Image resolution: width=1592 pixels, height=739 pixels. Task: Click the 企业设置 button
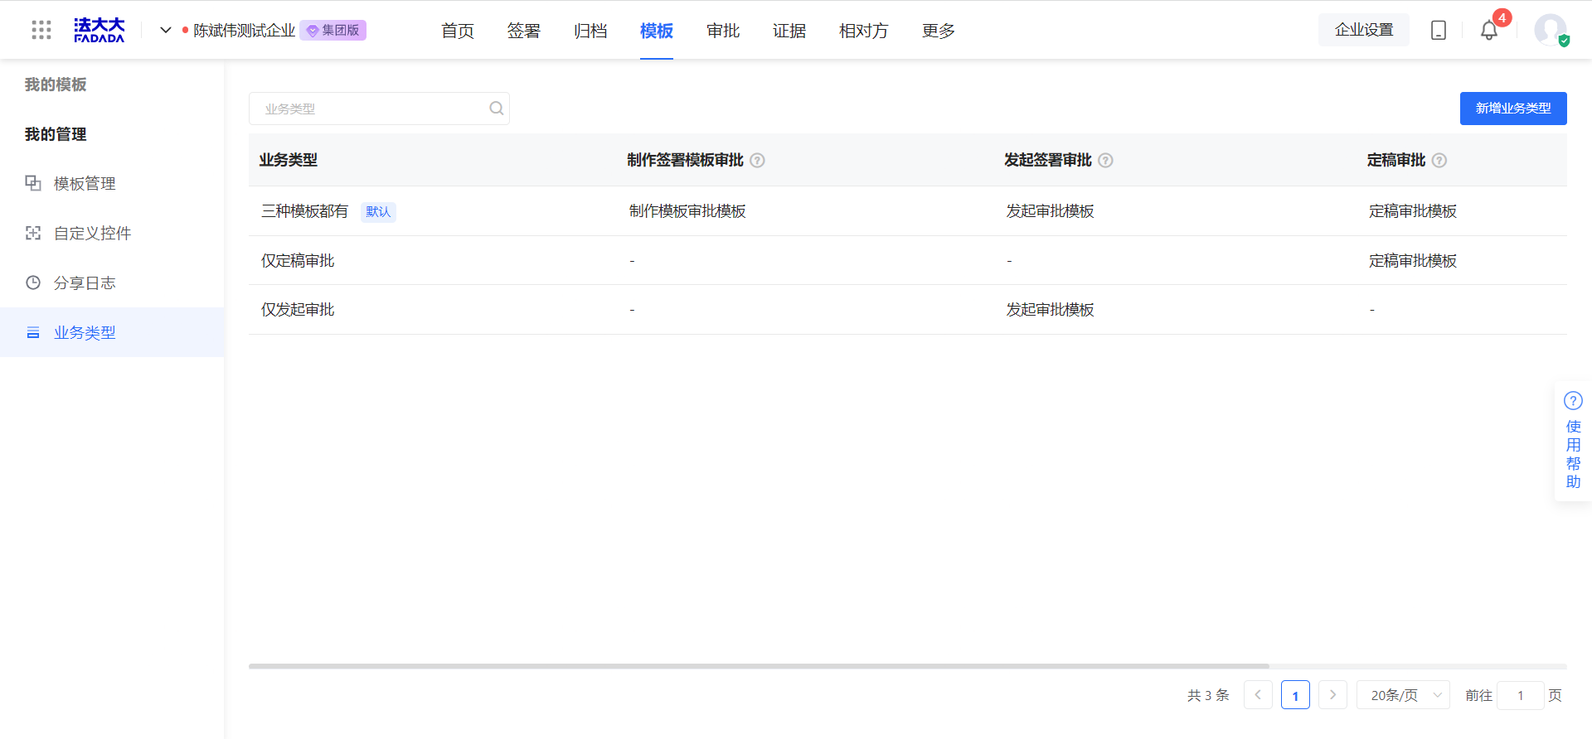tap(1364, 30)
